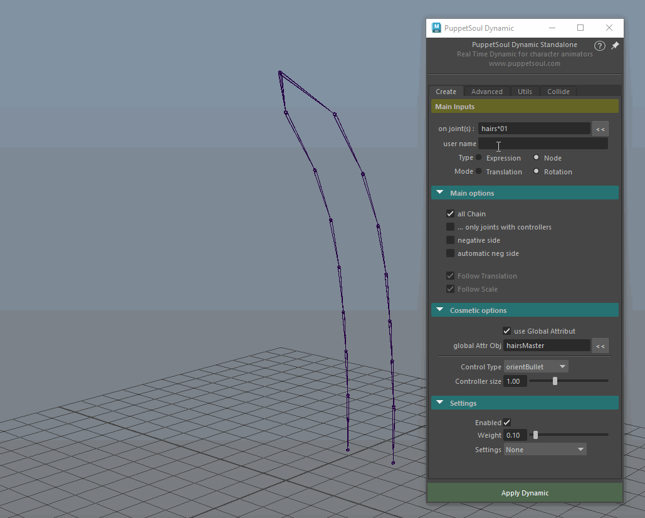Screen dimensions: 645x518
Task: Open the help question mark icon
Action: point(599,46)
